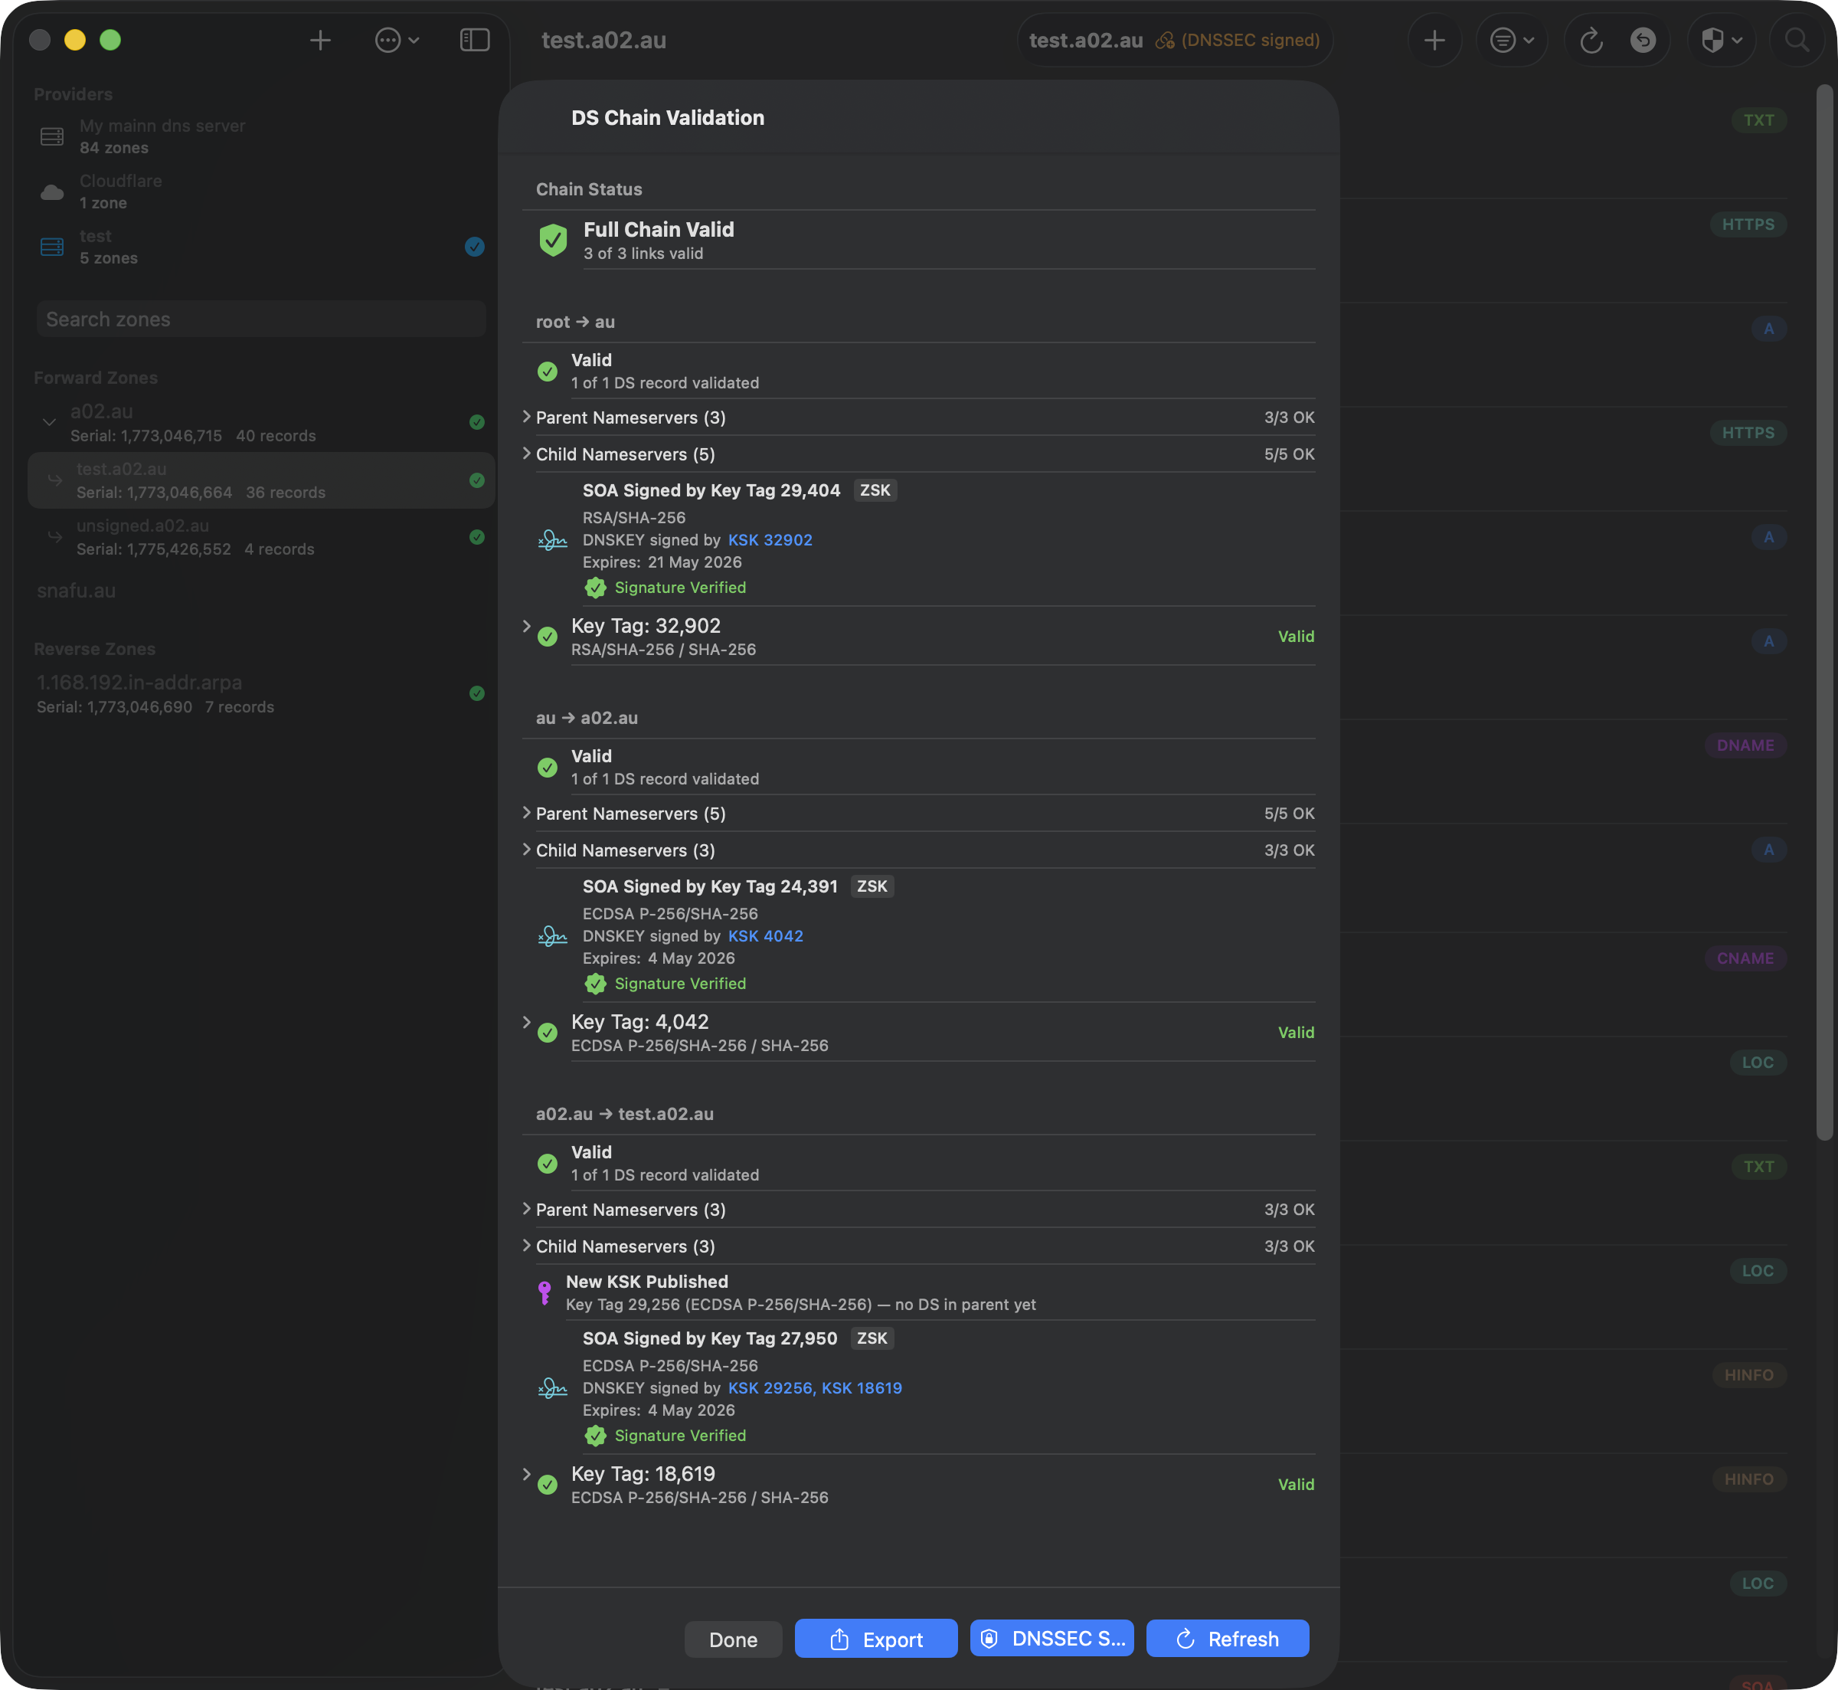
Task: Click the Full Chain Valid shield icon
Action: point(553,240)
